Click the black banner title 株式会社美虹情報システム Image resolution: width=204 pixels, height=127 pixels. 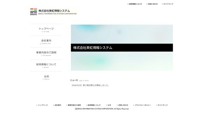click(93, 48)
